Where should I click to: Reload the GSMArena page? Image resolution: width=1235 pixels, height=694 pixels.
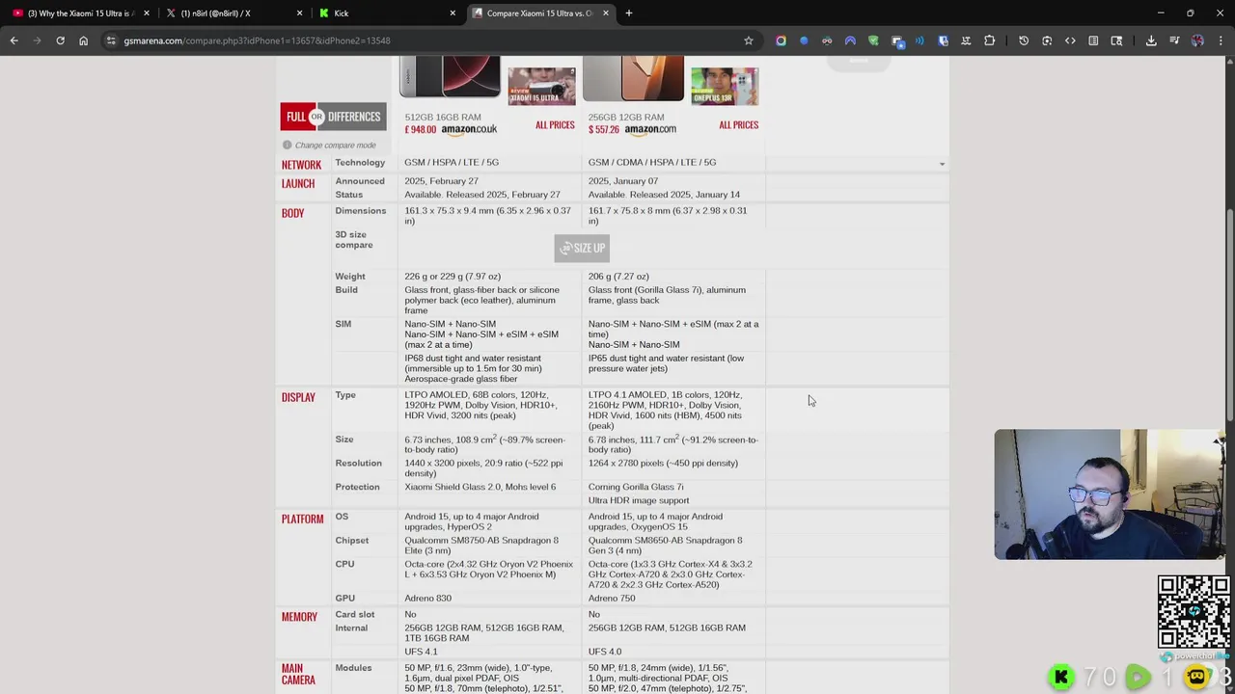(60, 40)
